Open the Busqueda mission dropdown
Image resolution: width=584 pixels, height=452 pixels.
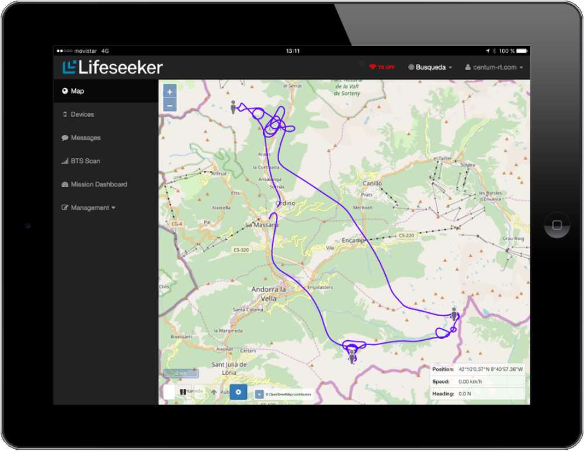430,67
